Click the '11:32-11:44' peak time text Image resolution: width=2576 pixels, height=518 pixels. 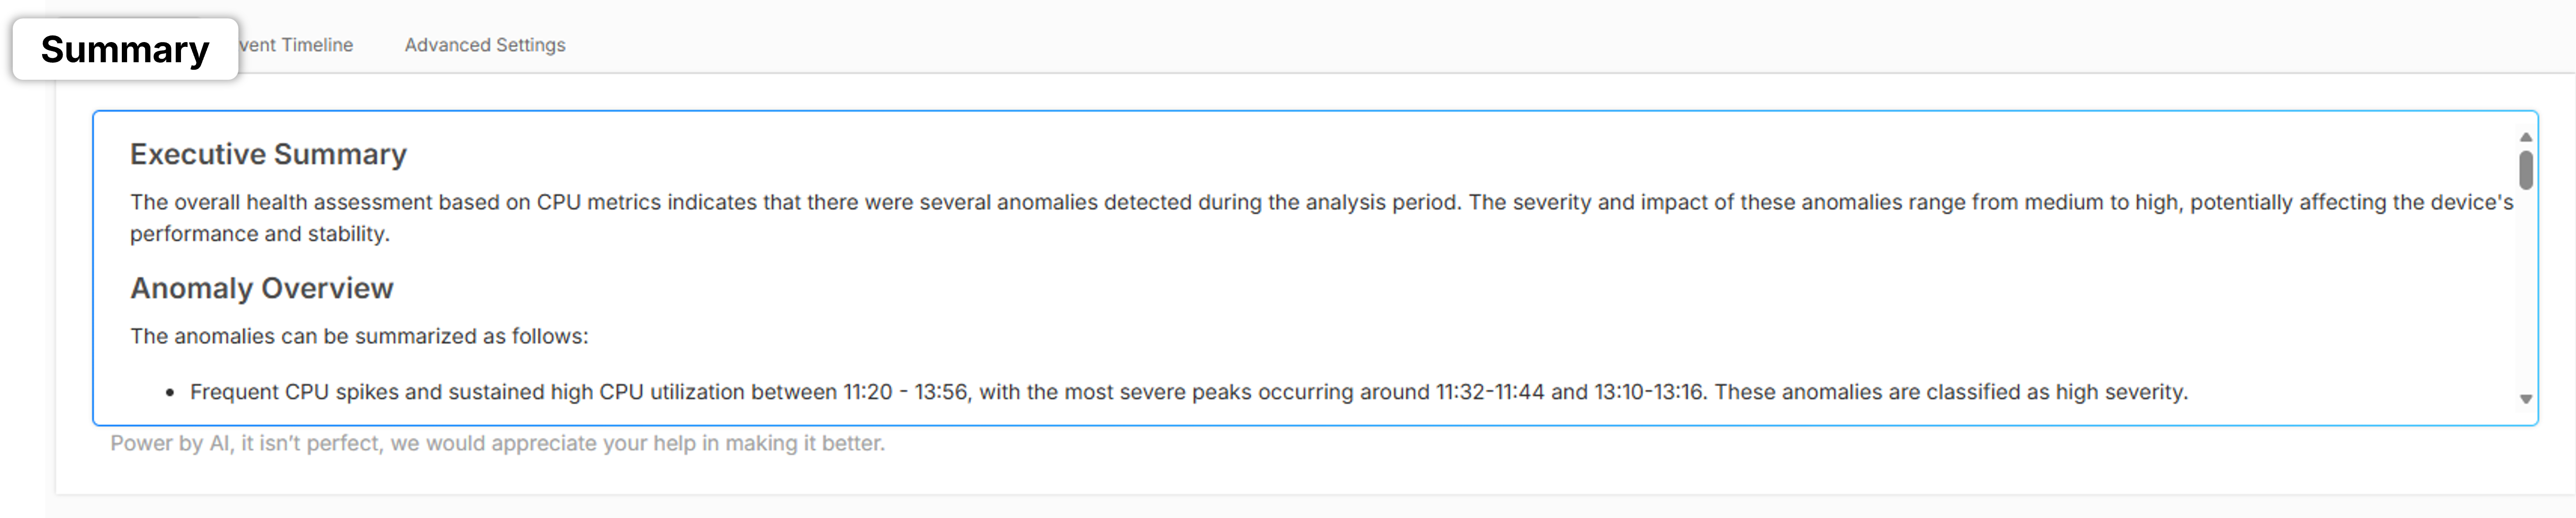(1490, 392)
